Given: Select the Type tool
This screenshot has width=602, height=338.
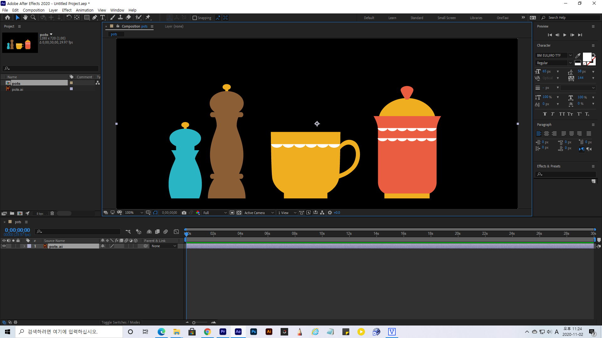Looking at the screenshot, I should click(x=103, y=18).
